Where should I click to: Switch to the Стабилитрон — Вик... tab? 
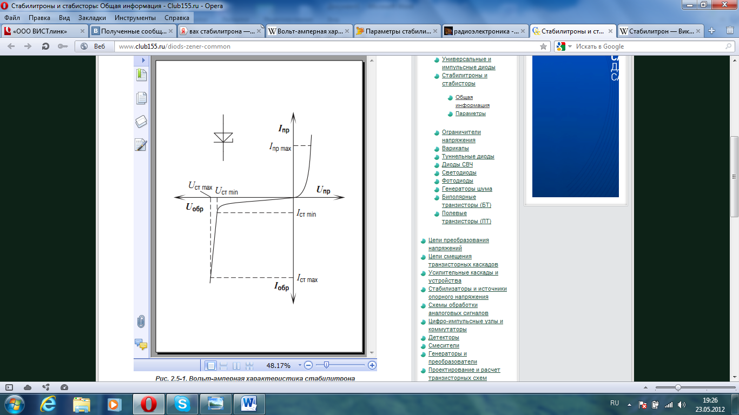[x=661, y=31]
